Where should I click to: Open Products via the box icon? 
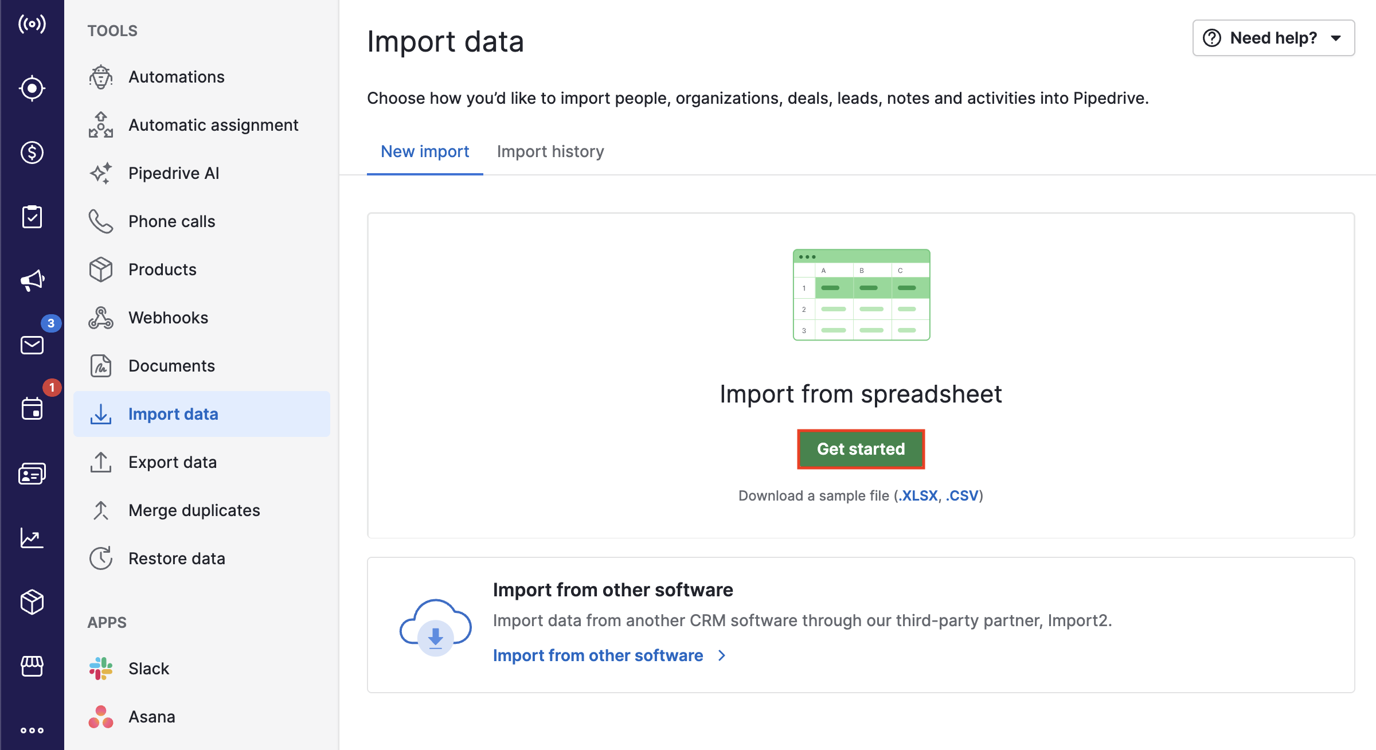pyautogui.click(x=32, y=602)
